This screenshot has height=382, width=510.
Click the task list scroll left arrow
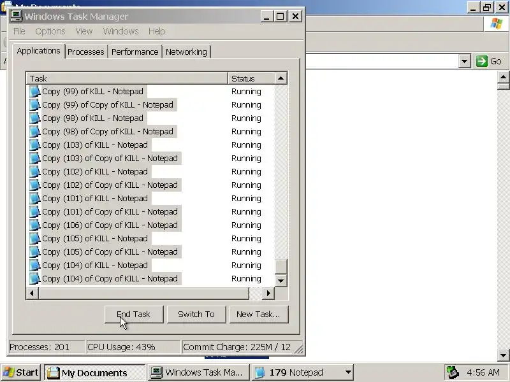click(33, 293)
